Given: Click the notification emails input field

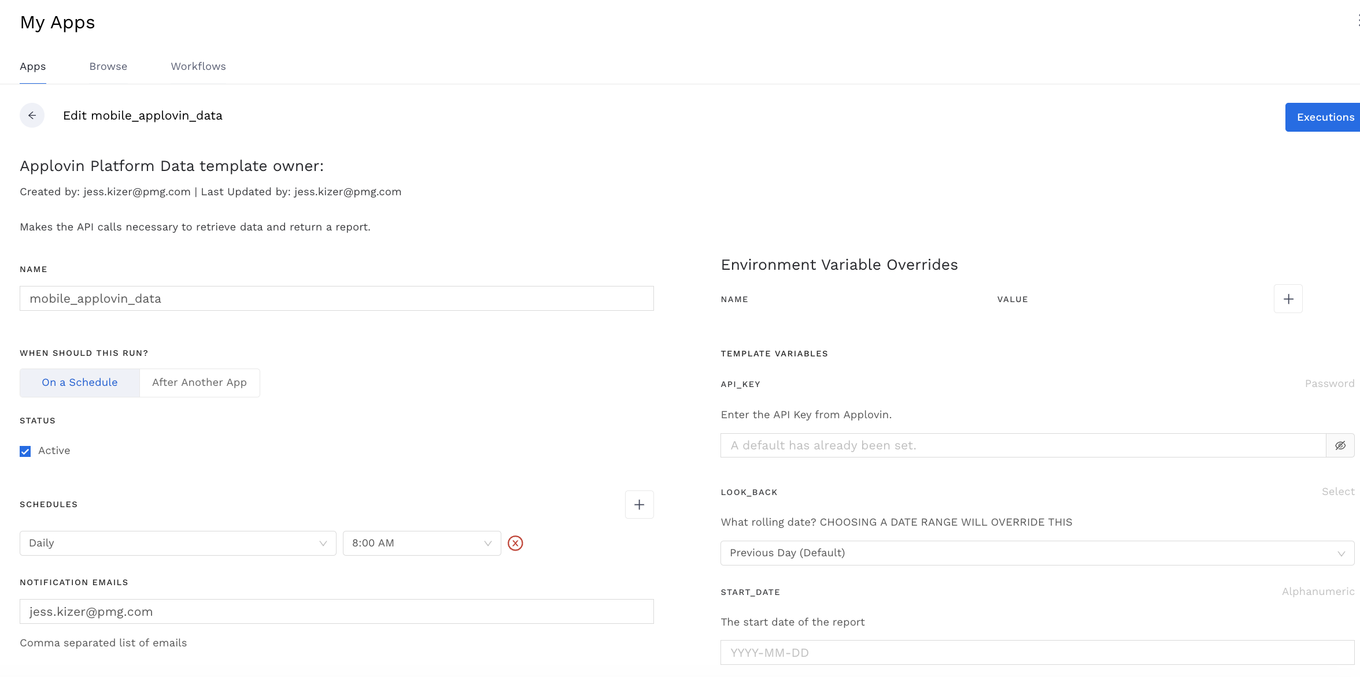Looking at the screenshot, I should point(337,612).
